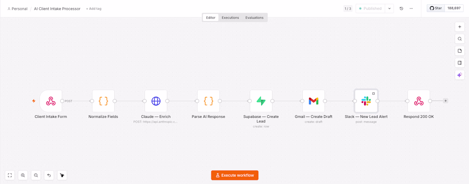
Task: Click the trigger lightning bolt icon
Action: click(x=34, y=101)
